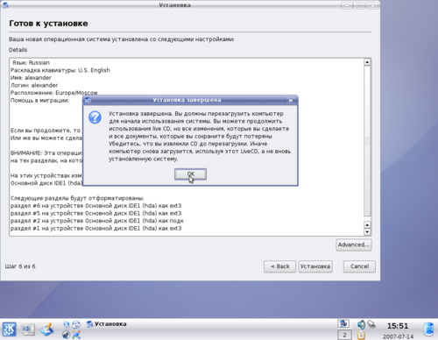This screenshot has width=438, height=340.
Task: Click the 'Раскладка клавиатуры: U.S. English' line
Action: (x=60, y=70)
